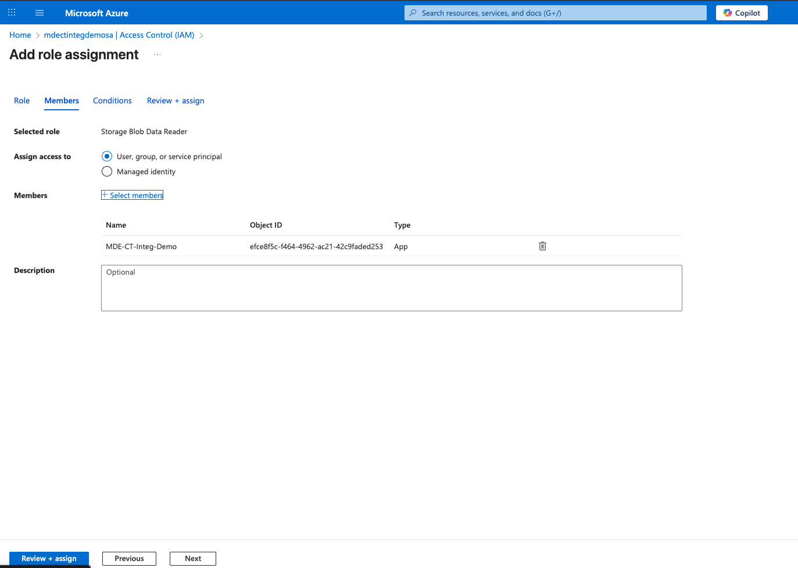Focus the search resources input field
Image resolution: width=798 pixels, height=568 pixels.
pyautogui.click(x=558, y=13)
